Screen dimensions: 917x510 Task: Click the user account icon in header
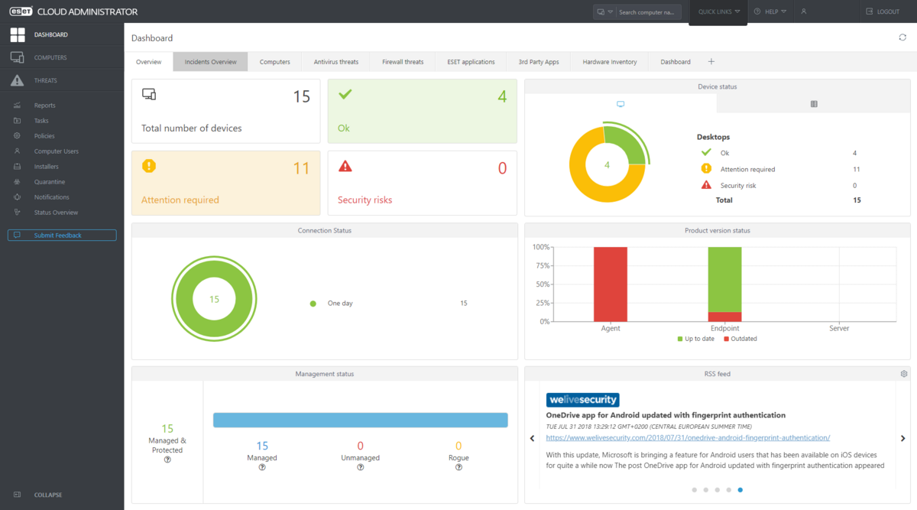pyautogui.click(x=803, y=12)
